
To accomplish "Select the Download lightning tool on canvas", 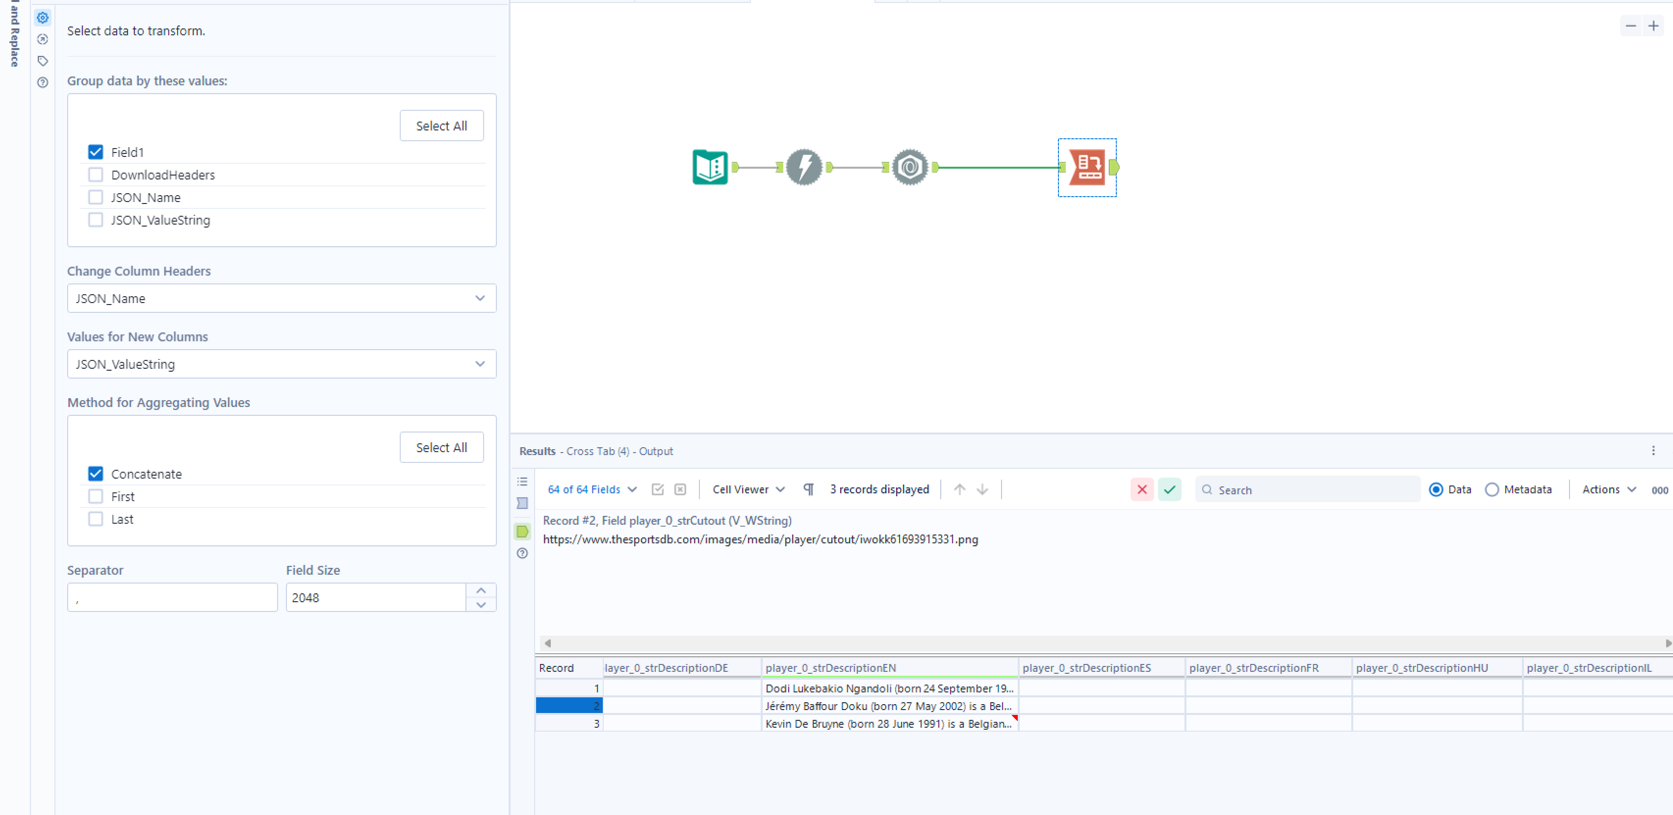I will (x=804, y=168).
